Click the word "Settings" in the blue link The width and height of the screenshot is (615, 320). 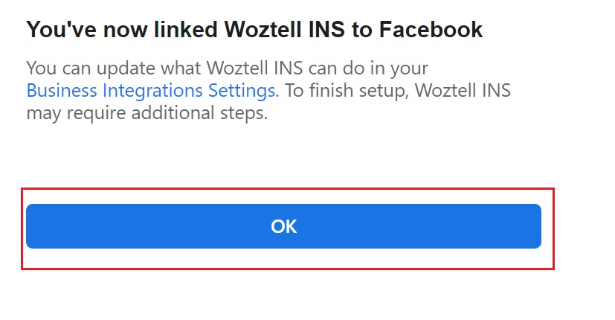pyautogui.click(x=246, y=92)
